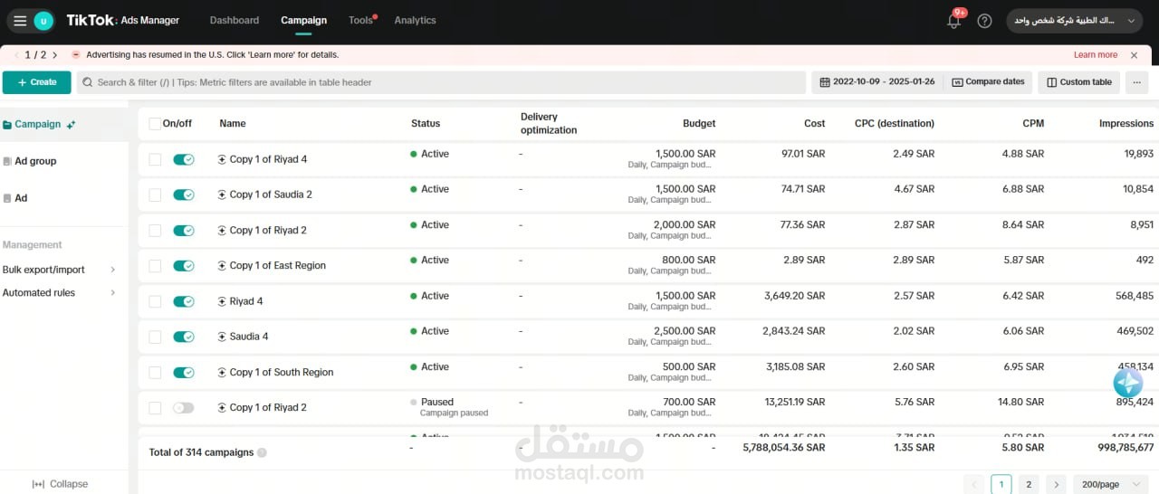Image resolution: width=1159 pixels, height=494 pixels.
Task: Open the help question mark icon
Action: 985,21
